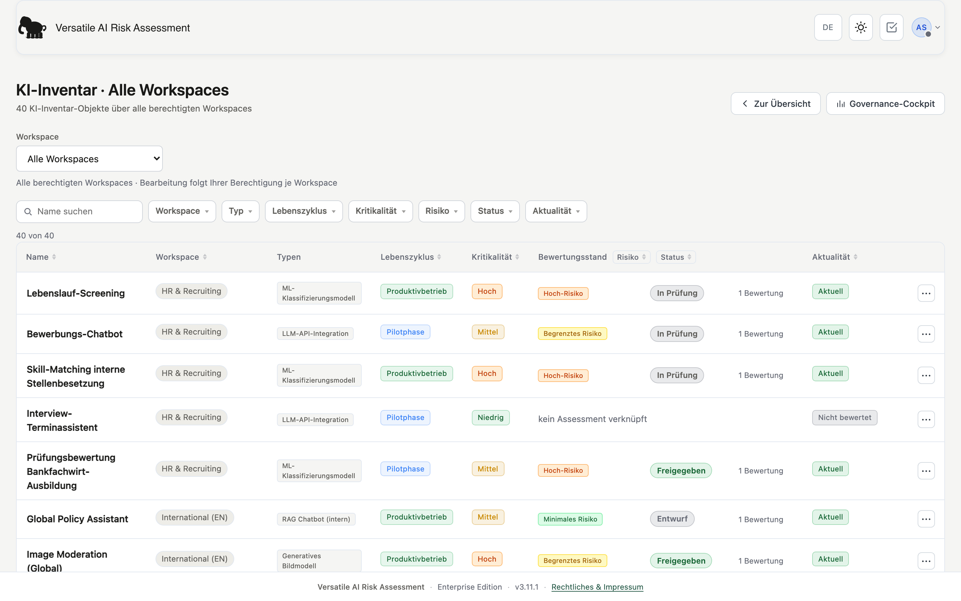Click Begrenztes Risiko badge in Image Moderation row
Image resolution: width=961 pixels, height=601 pixels.
point(572,561)
